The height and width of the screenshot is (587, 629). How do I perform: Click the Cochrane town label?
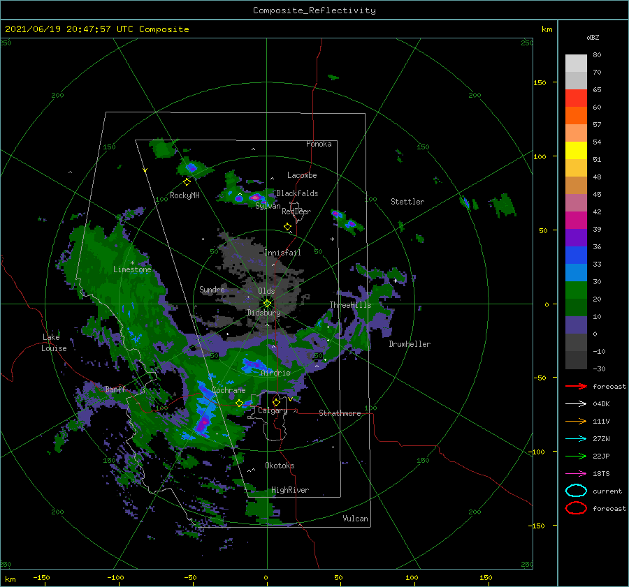point(229,390)
